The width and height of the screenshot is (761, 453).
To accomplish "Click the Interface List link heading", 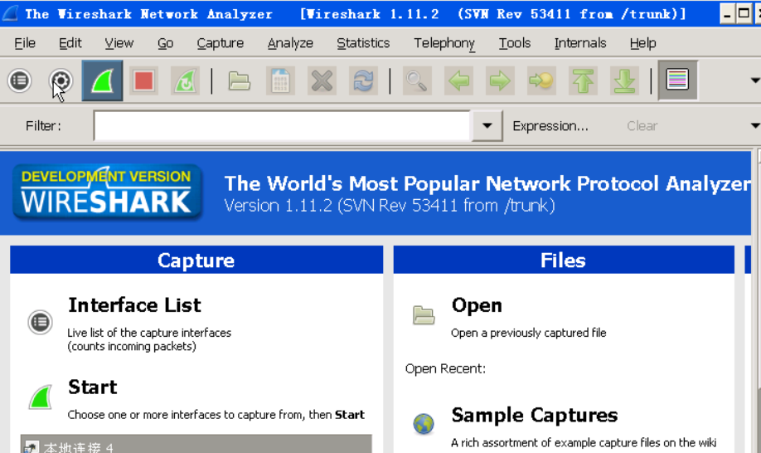I will point(134,305).
